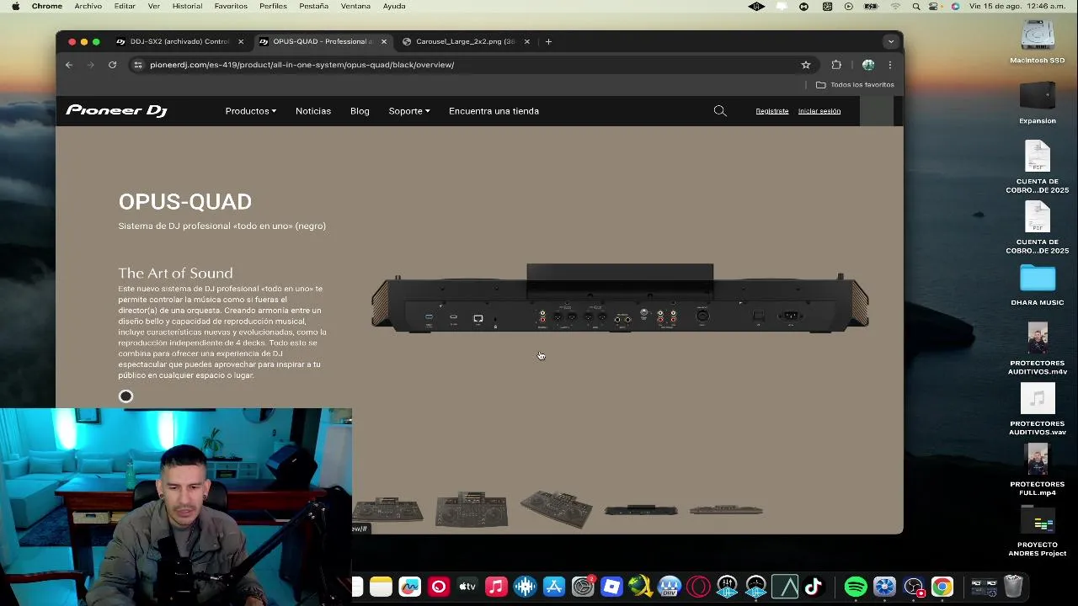Open Chrome's three-dot menu
Image resolution: width=1078 pixels, height=606 pixels.
coord(890,65)
